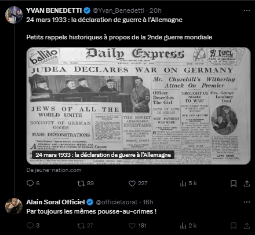Viewport: 255px width, 235px height.
Task: Bookmark Yvan Benedetti's post
Action: pyautogui.click(x=234, y=183)
